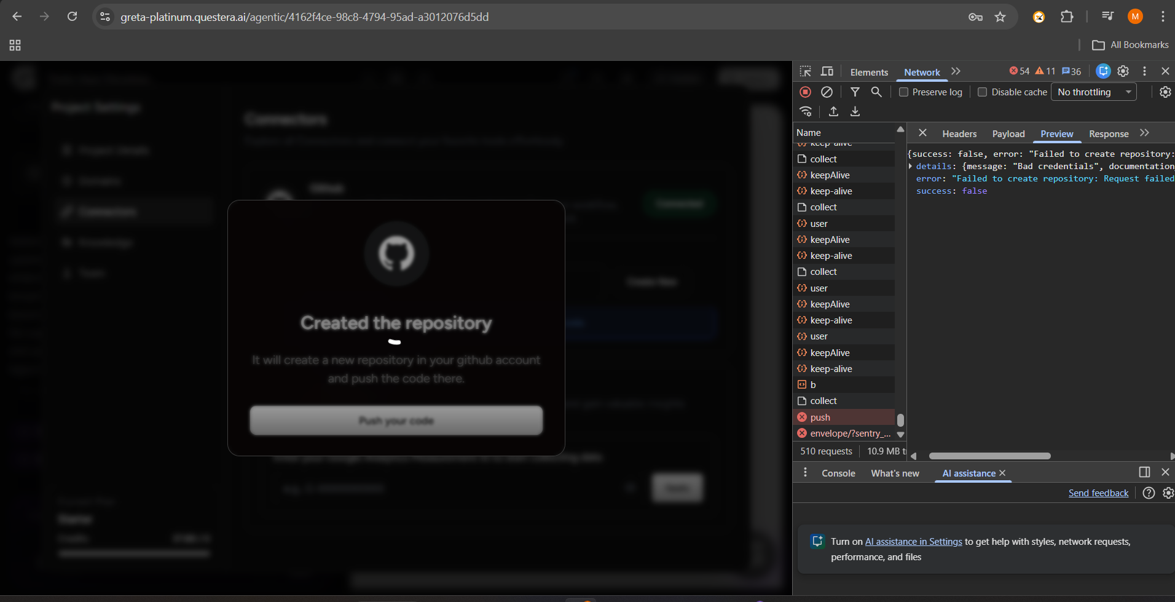Viewport: 1175px width, 602px height.
Task: Click the browser back arrow
Action: (x=17, y=17)
